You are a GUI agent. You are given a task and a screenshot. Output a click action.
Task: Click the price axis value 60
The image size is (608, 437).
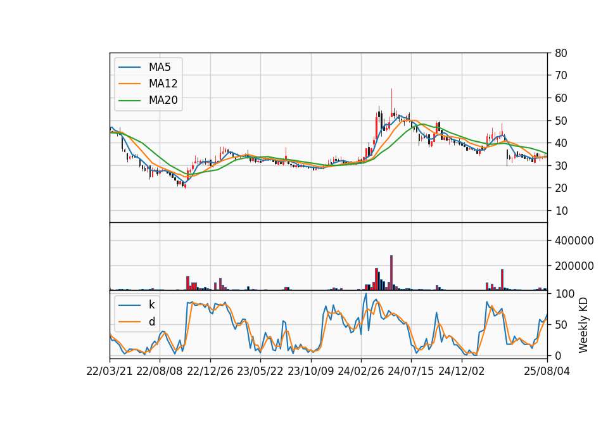(x=560, y=98)
